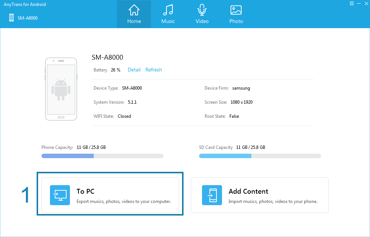Click the To PC export button
The height and width of the screenshot is (237, 370).
pyautogui.click(x=110, y=195)
